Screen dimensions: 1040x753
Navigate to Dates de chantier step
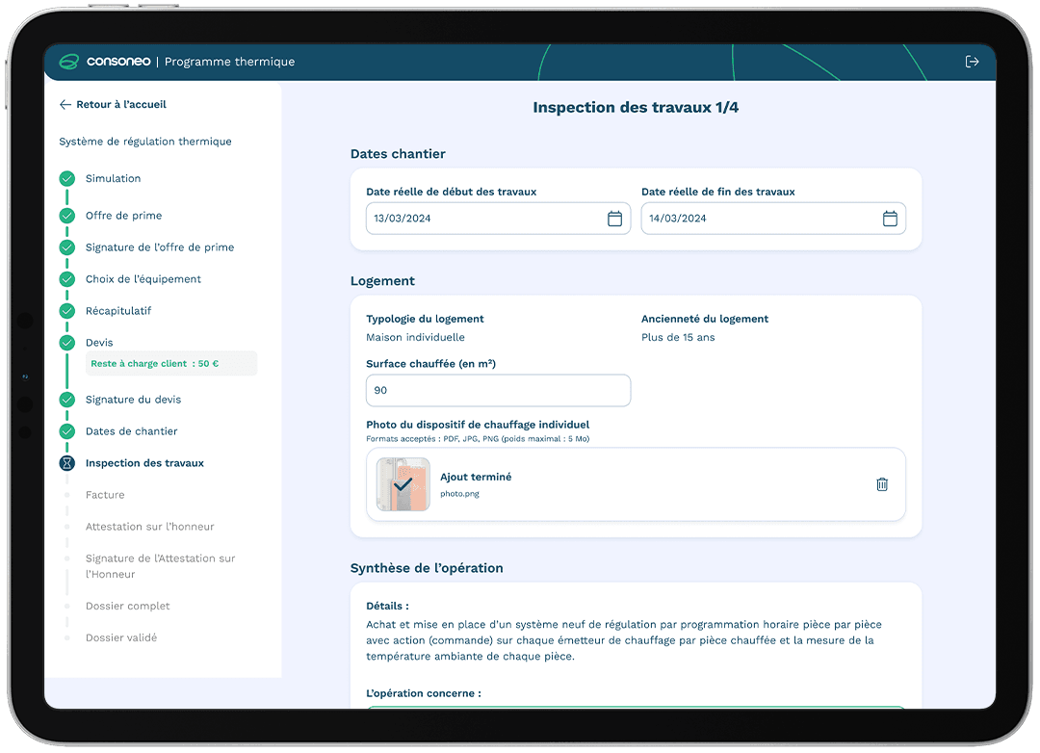pos(131,431)
